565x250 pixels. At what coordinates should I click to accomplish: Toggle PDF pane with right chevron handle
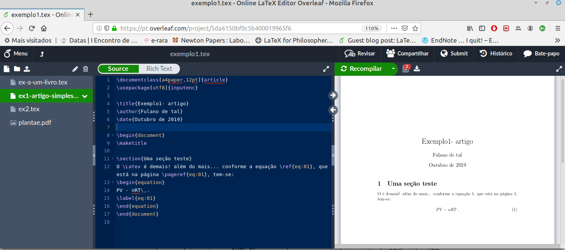coord(333,155)
